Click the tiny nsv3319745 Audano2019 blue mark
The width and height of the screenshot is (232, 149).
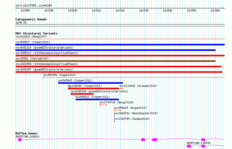tap(114, 121)
